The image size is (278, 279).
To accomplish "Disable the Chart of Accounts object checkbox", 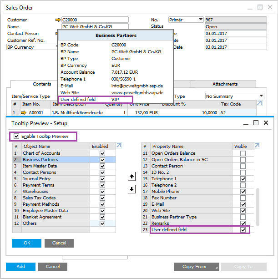I will click(102, 153).
